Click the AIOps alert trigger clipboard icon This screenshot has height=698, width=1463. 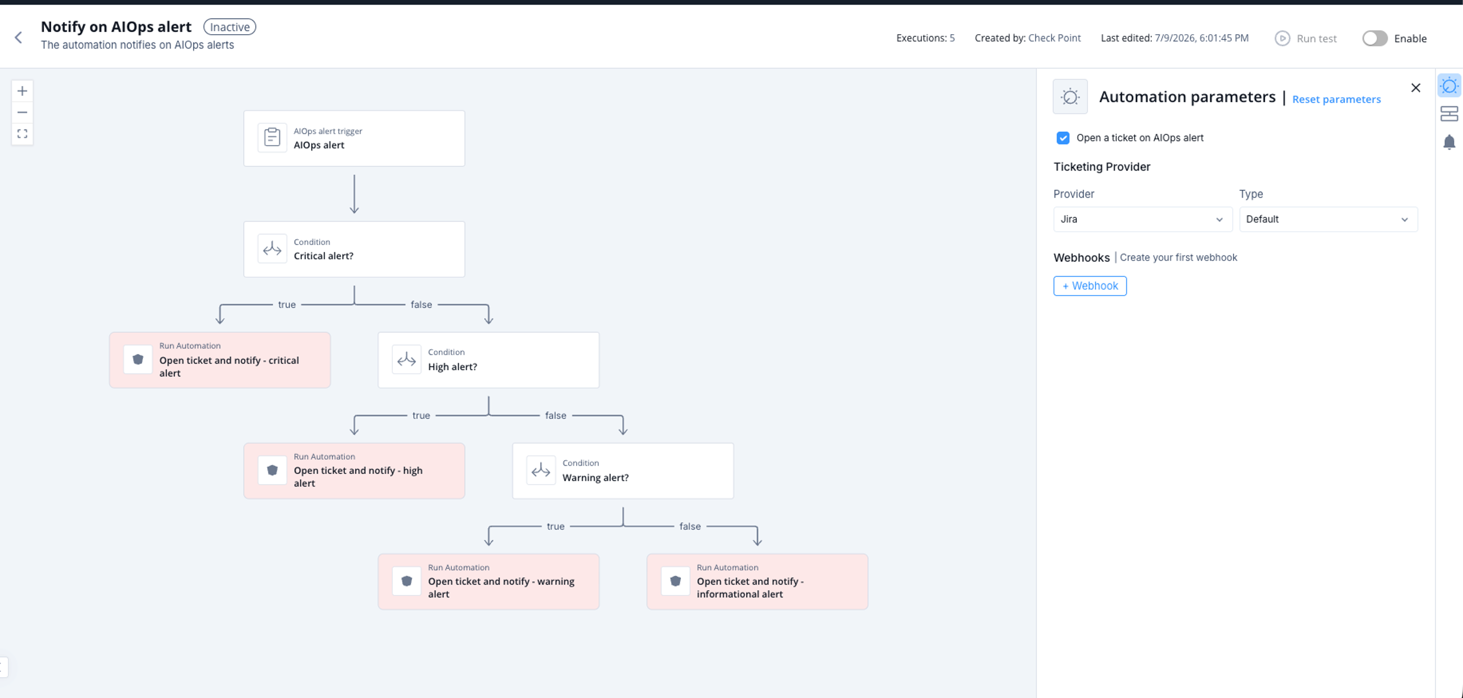[272, 138]
